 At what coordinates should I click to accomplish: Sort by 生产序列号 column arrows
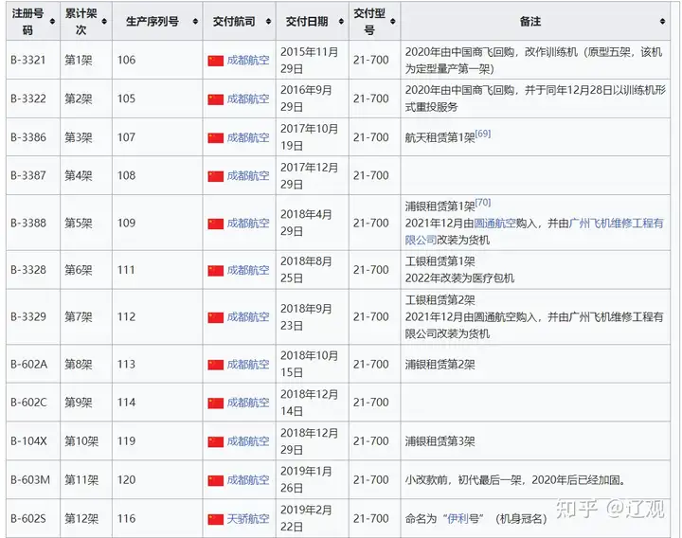point(195,21)
